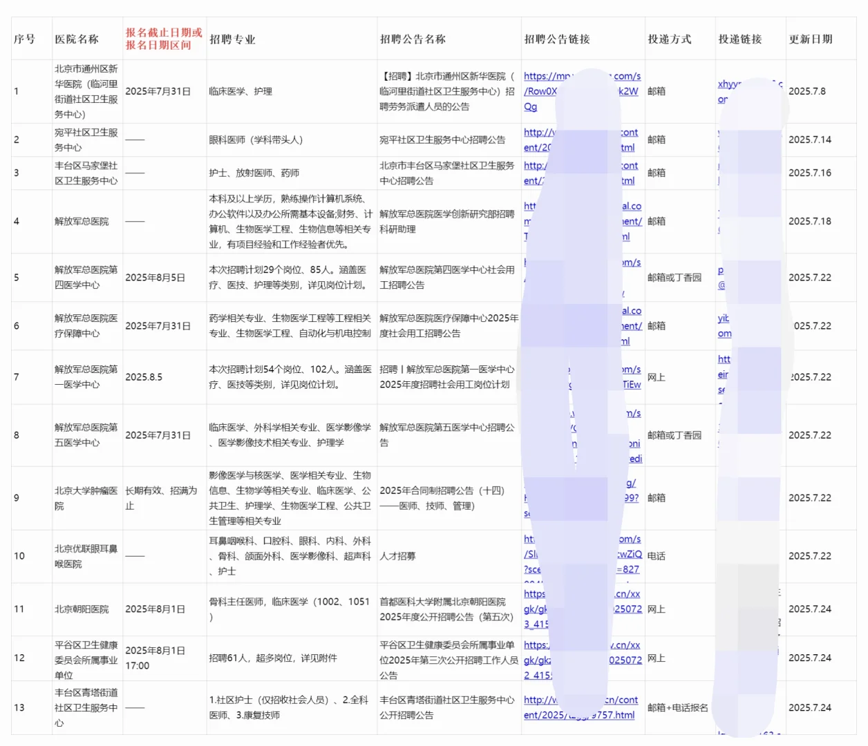The width and height of the screenshot is (868, 746).
Task: Click the deadline 2025年8月5日
Action: pyautogui.click(x=155, y=277)
